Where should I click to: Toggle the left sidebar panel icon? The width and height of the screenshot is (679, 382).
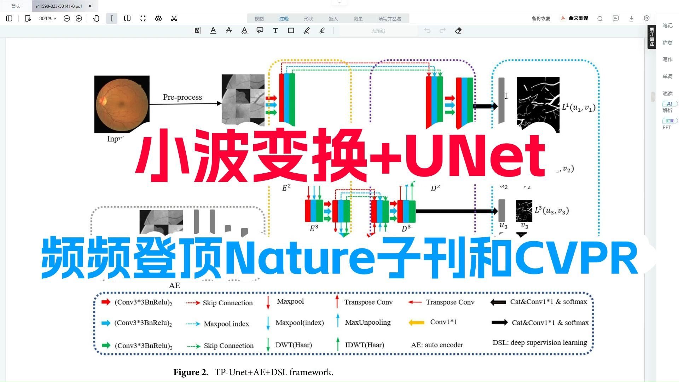(x=10, y=18)
